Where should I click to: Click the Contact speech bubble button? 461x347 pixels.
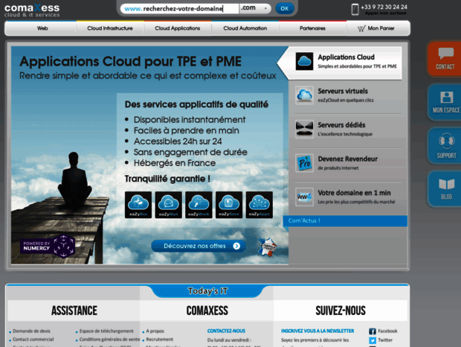coord(445,58)
